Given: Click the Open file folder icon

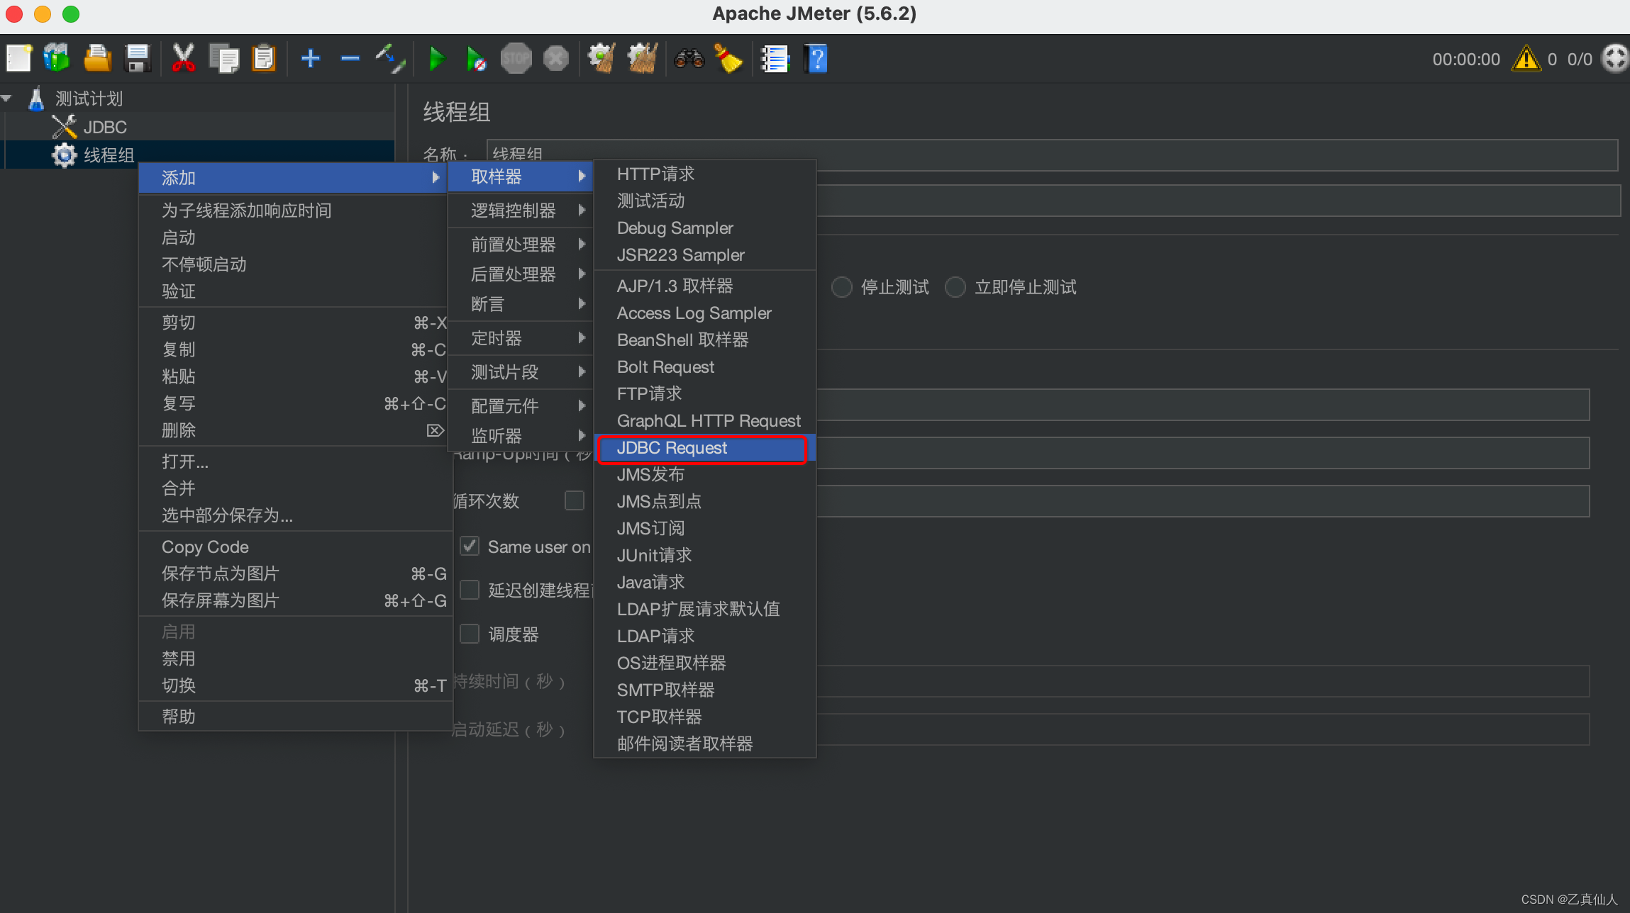Looking at the screenshot, I should [97, 59].
